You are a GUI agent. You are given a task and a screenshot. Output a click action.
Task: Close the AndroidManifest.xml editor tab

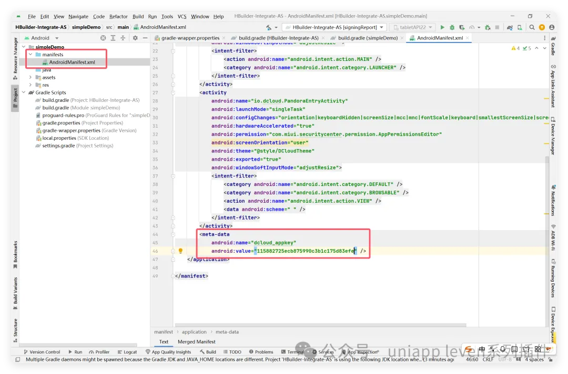[468, 38]
